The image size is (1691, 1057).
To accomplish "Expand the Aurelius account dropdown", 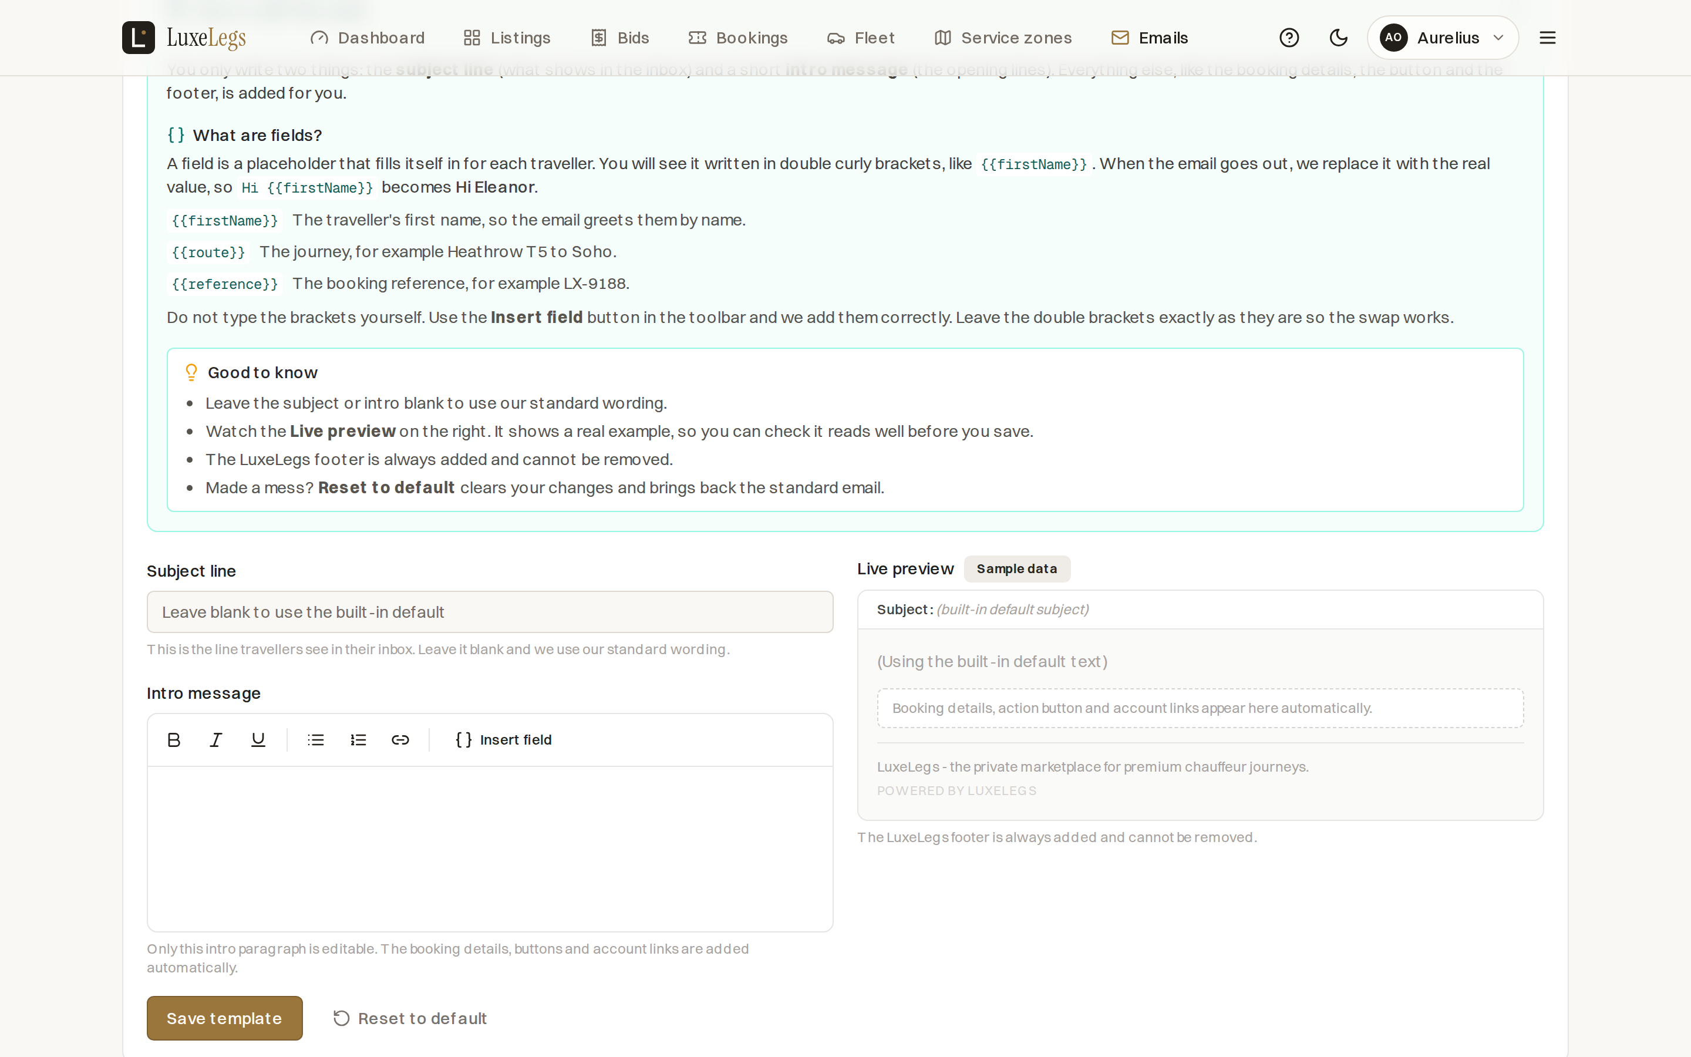I will pos(1443,38).
